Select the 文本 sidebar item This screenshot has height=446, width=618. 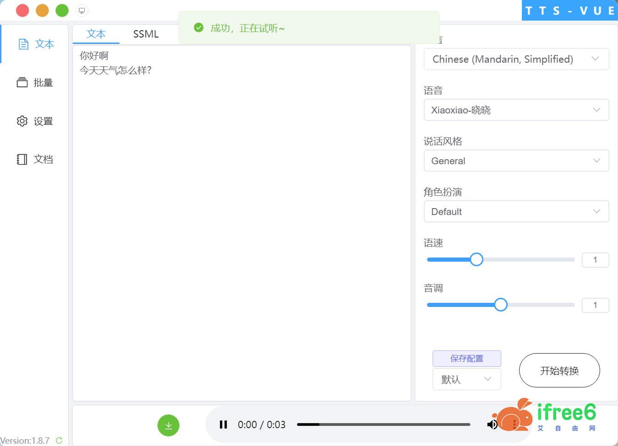pos(36,44)
